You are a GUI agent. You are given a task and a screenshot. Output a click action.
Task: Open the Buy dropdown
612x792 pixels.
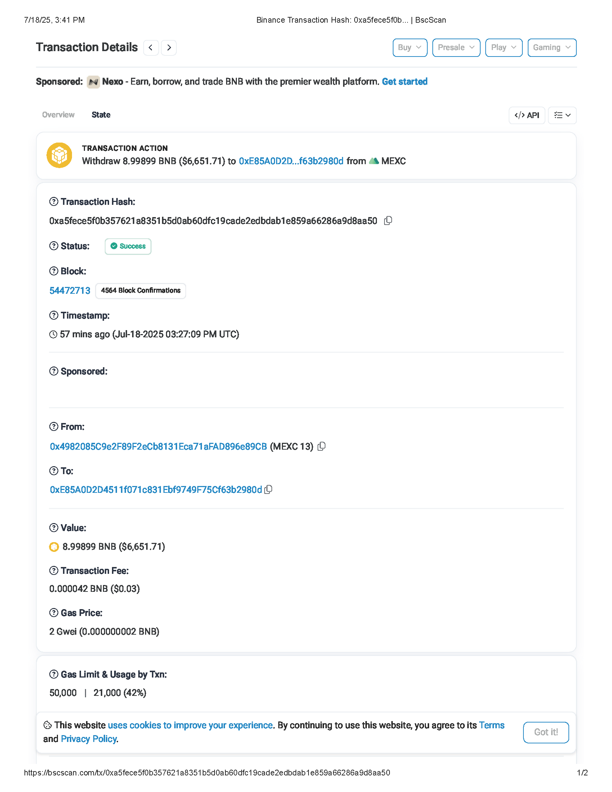pyautogui.click(x=410, y=48)
